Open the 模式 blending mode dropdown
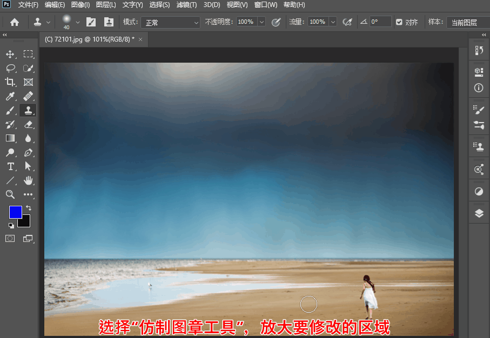The image size is (490, 338). pyautogui.click(x=170, y=23)
